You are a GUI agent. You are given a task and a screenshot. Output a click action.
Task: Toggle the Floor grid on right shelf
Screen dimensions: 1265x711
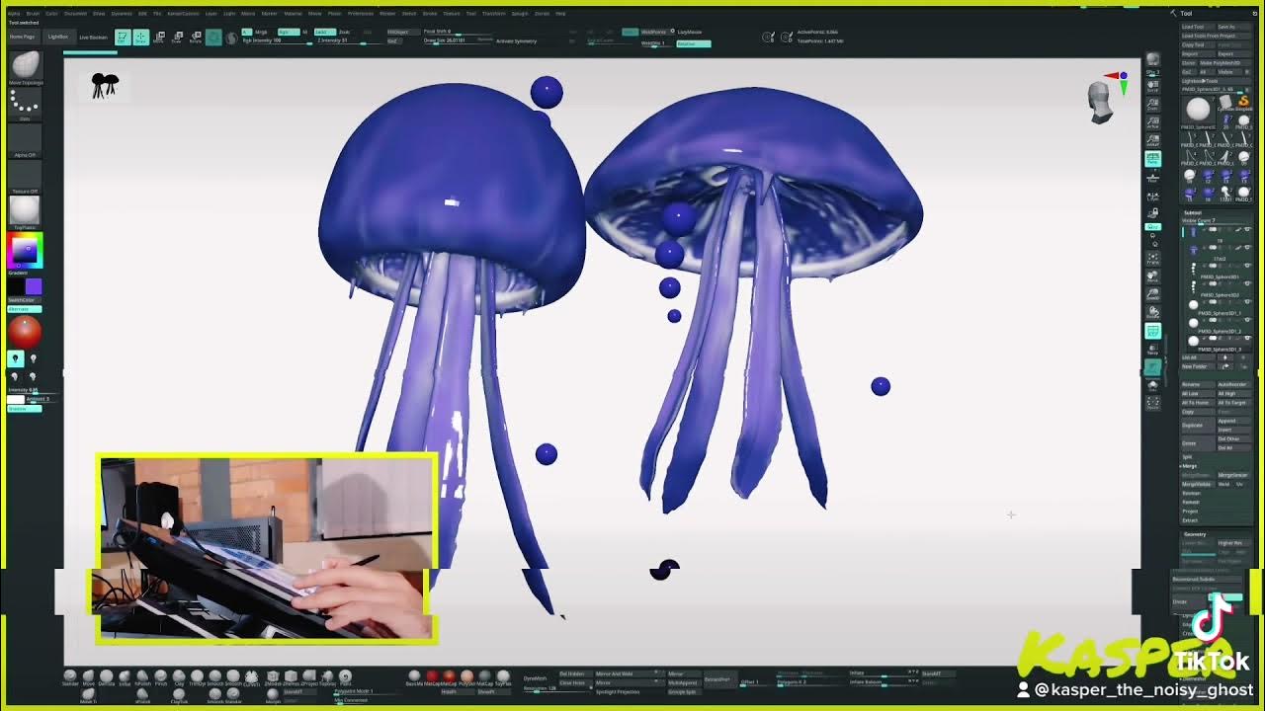tap(1153, 178)
